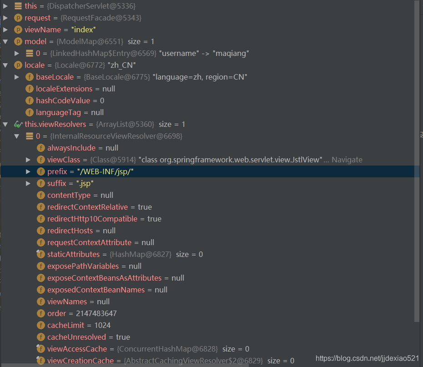Select the cacheLimit value 1024
Image resolution: width=423 pixels, height=367 pixels.
(x=102, y=325)
